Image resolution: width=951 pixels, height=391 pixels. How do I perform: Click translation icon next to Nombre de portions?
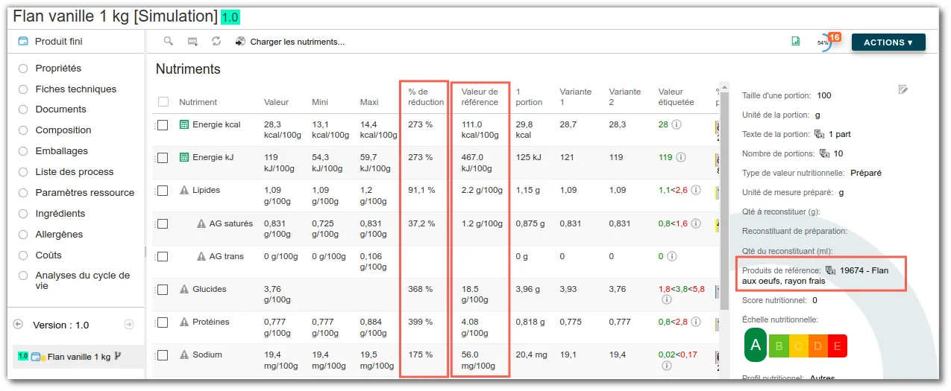(x=825, y=153)
